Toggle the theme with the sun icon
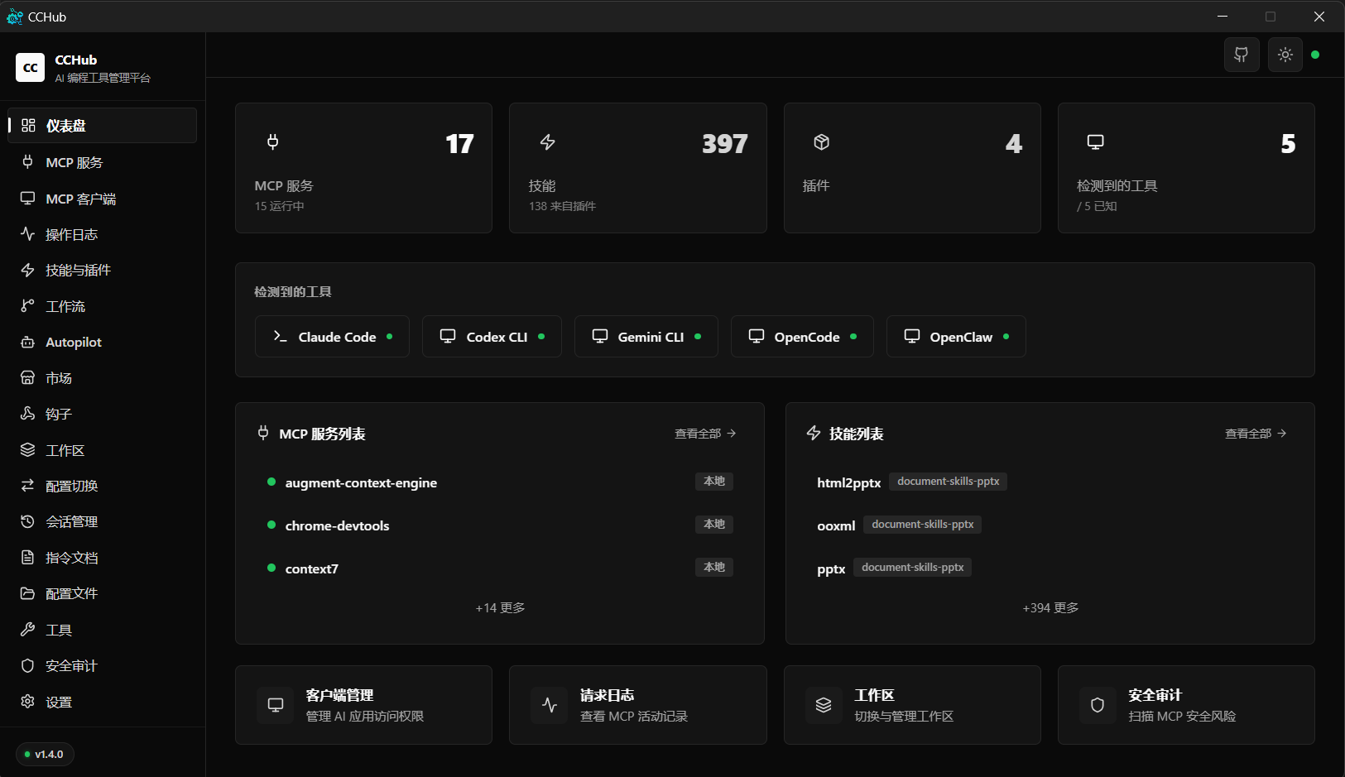Image resolution: width=1345 pixels, height=777 pixels. [x=1285, y=54]
